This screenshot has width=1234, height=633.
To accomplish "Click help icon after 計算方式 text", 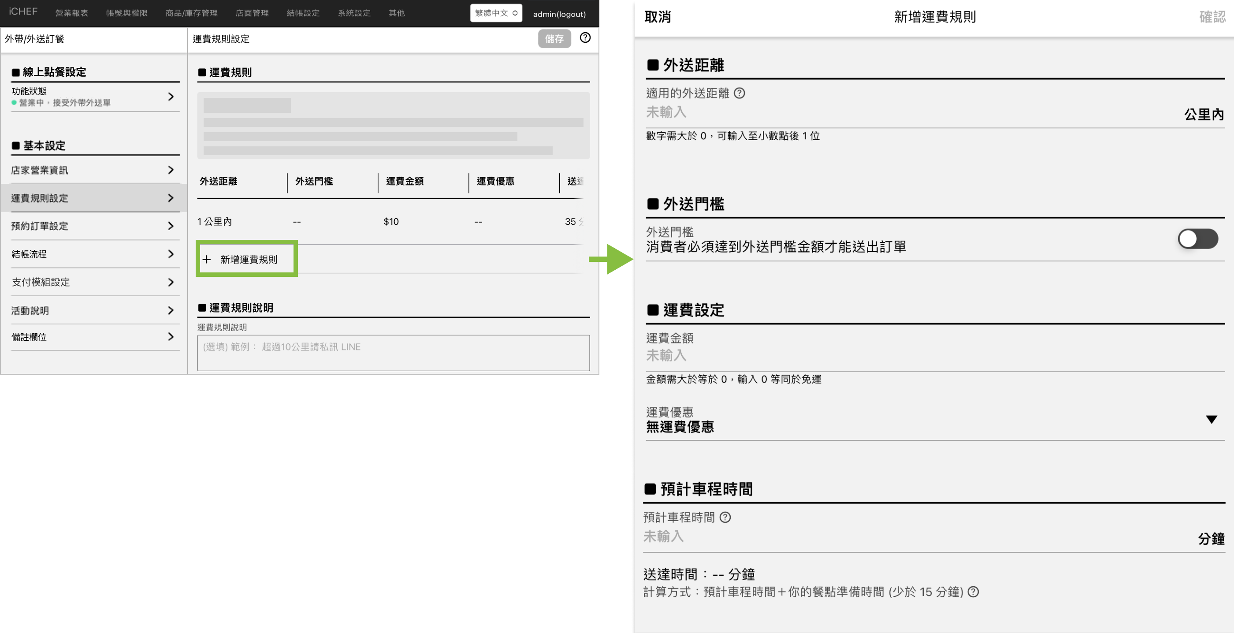I will pos(973,592).
